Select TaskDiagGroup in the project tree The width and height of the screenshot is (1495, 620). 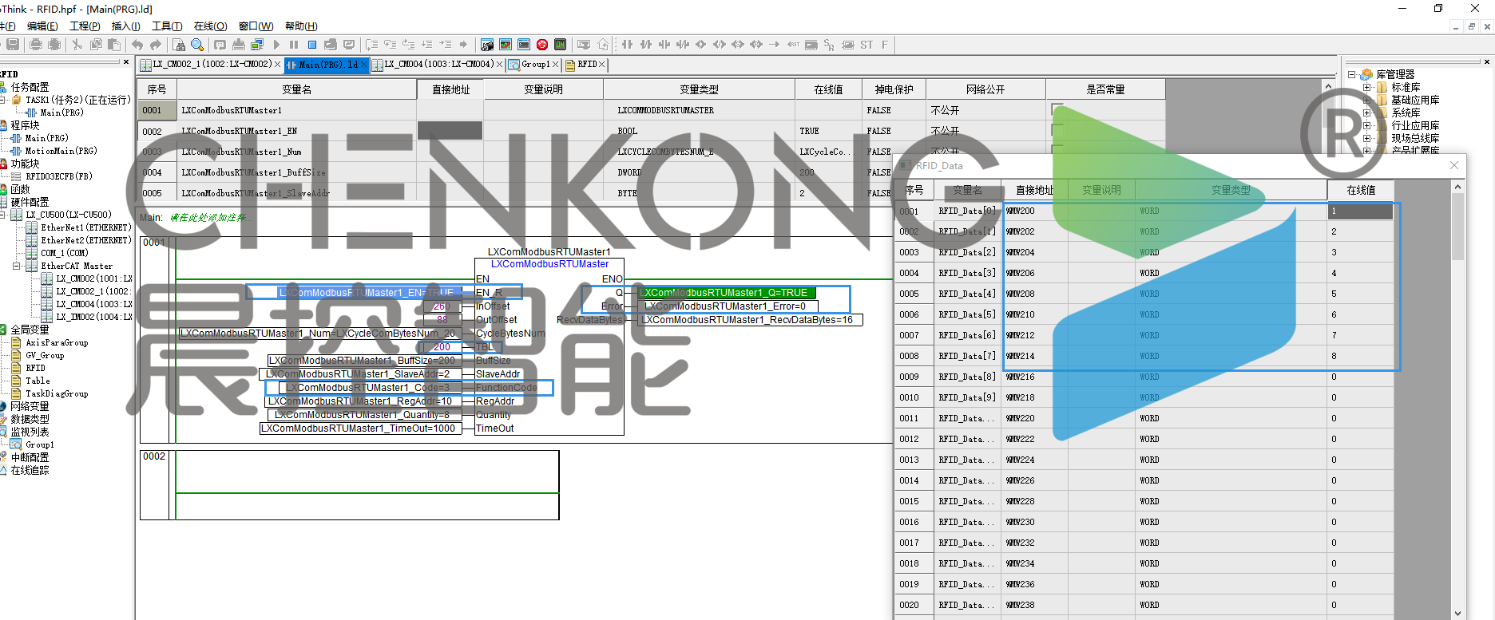[x=57, y=393]
